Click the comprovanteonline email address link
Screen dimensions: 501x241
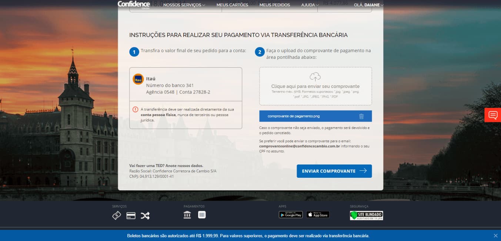pyautogui.click(x=299, y=146)
